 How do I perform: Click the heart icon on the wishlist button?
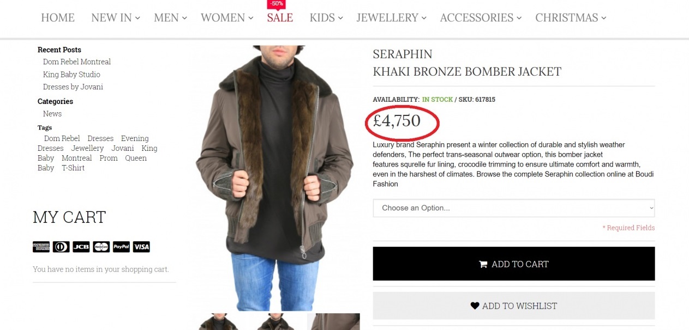click(x=475, y=306)
